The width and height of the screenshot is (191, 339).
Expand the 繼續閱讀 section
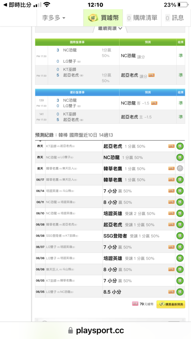click(x=110, y=28)
